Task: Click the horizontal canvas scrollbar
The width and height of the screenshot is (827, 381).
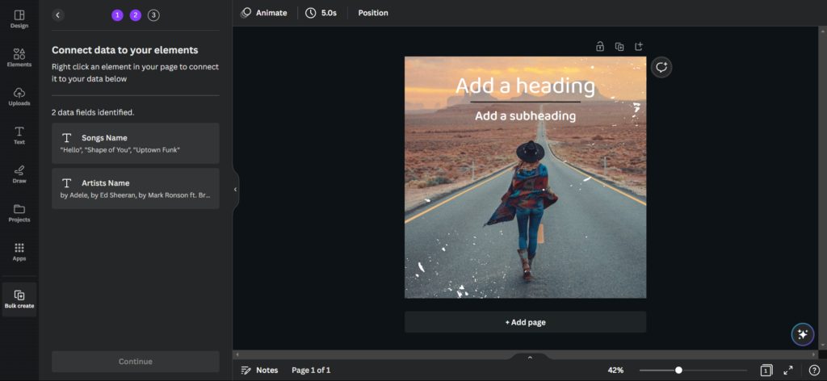Action: click(526, 355)
